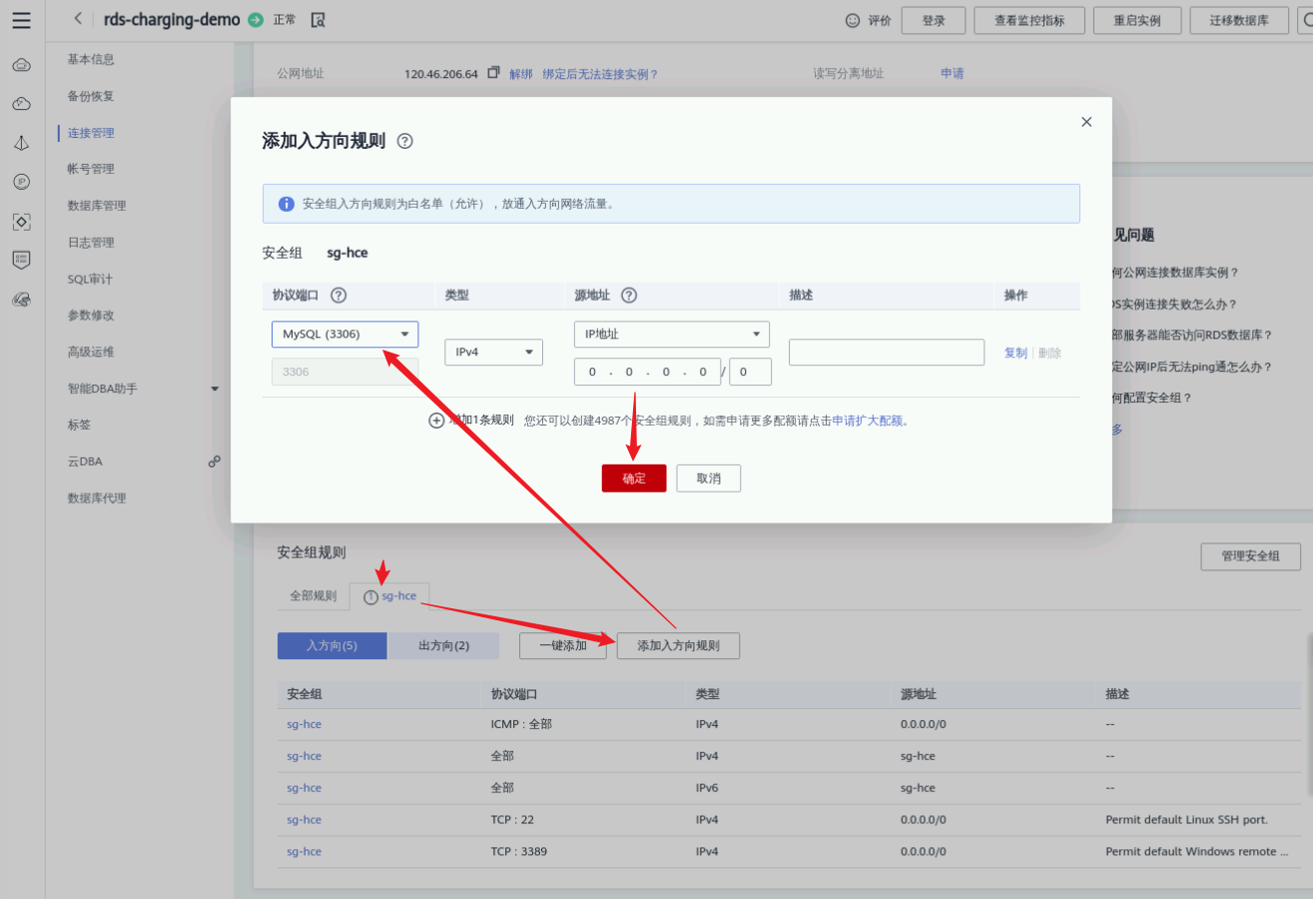Go back using the arrow beside rds-charging-demo
Viewport: 1313px width, 899px height.
coord(78,20)
